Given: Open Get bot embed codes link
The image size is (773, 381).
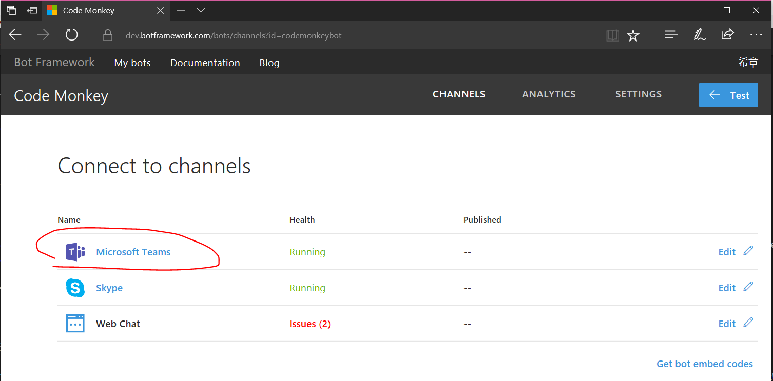Looking at the screenshot, I should point(705,364).
